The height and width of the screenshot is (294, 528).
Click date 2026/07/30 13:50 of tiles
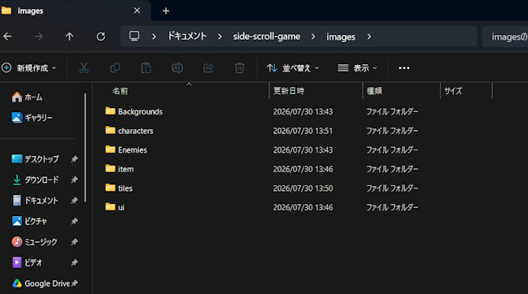(303, 188)
